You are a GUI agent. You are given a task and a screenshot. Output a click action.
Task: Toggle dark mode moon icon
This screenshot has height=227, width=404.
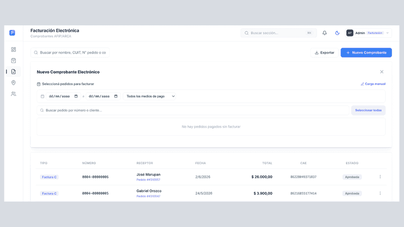click(x=337, y=33)
